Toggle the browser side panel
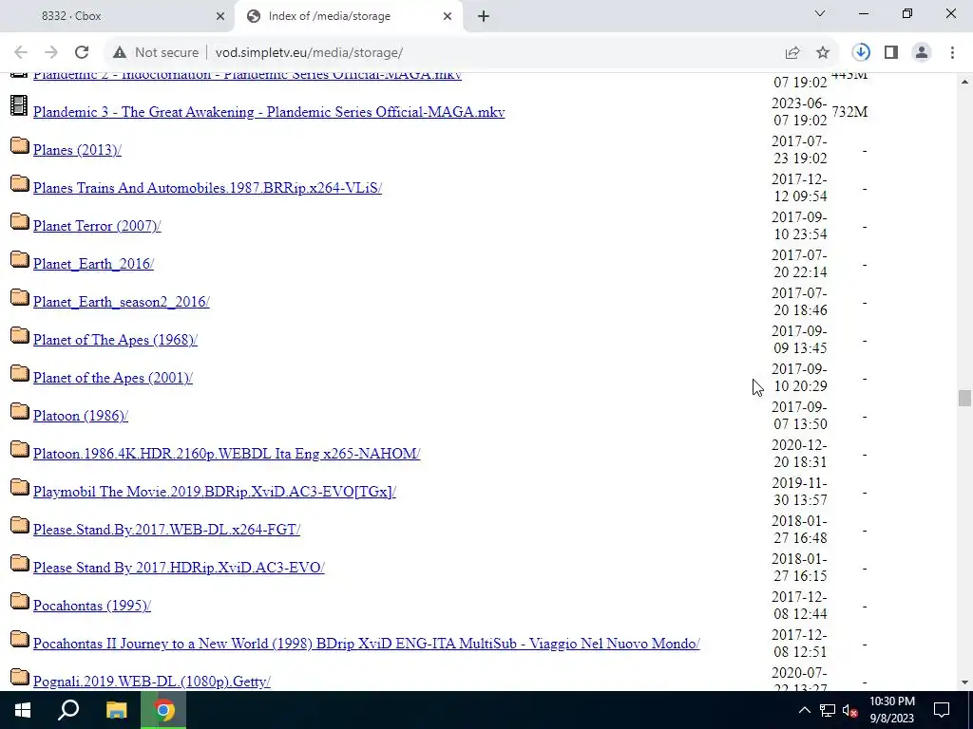The image size is (973, 729). pos(891,53)
